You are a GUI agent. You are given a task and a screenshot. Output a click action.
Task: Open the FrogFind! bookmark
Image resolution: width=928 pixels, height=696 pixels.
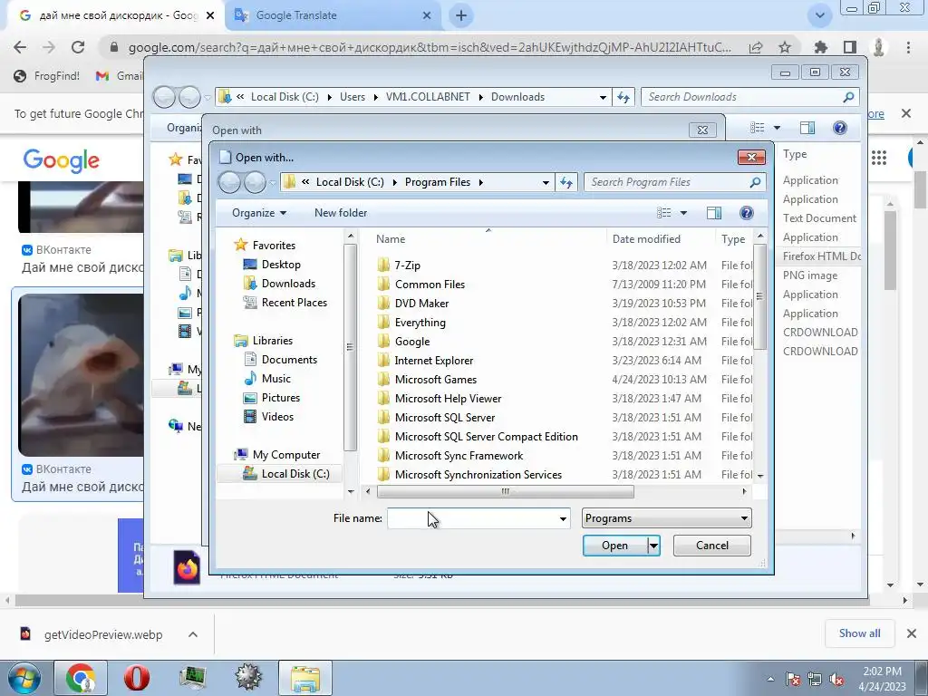click(47, 76)
